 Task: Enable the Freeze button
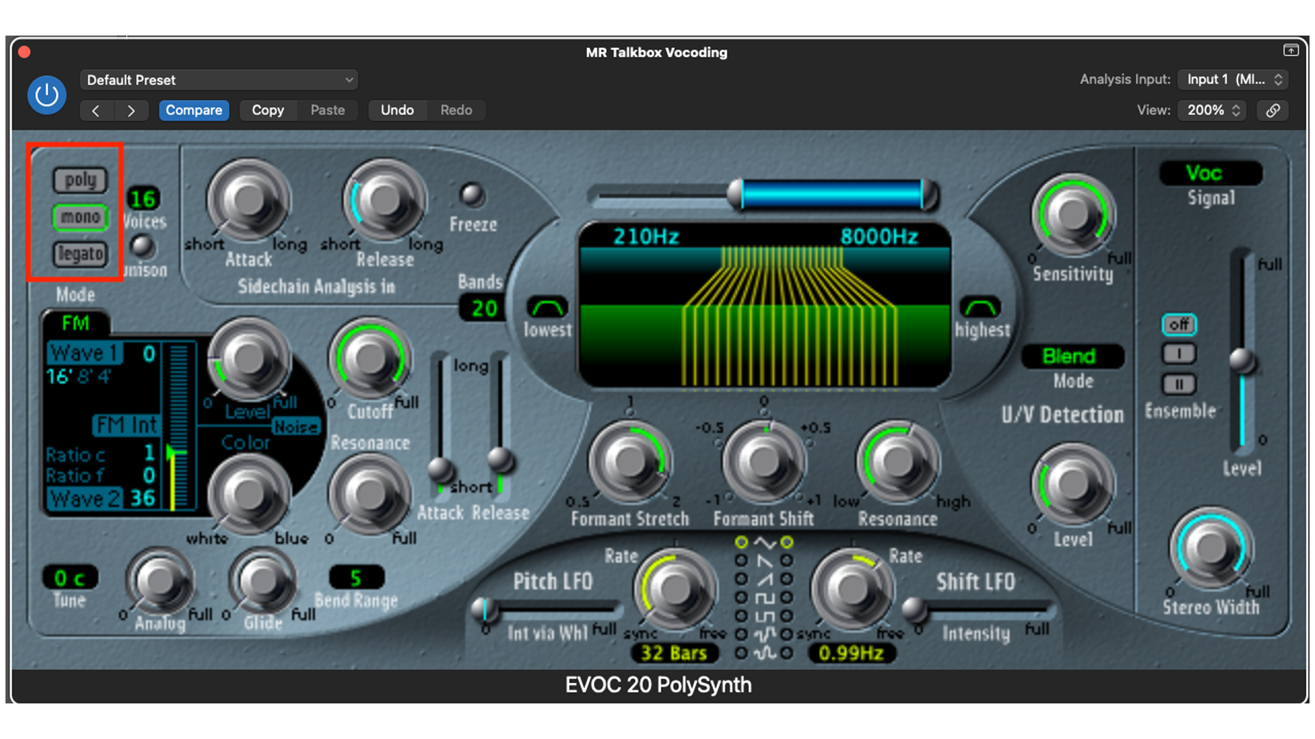(472, 196)
